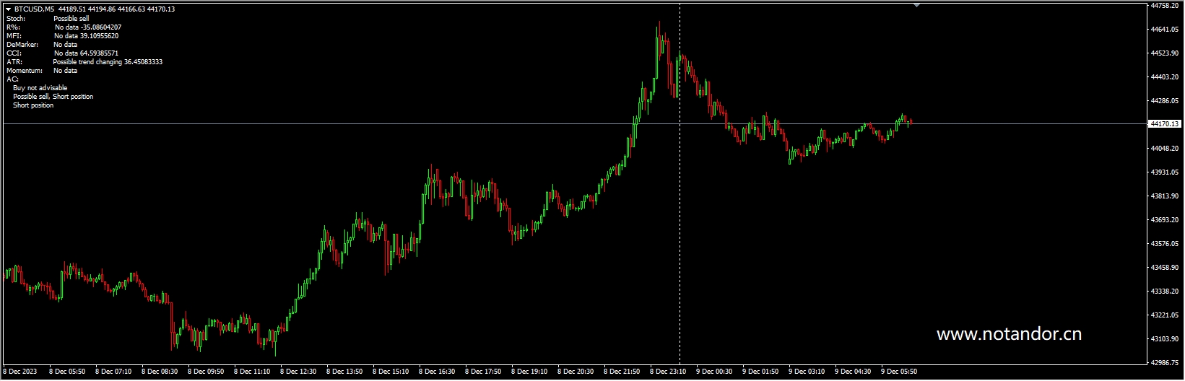Click the 42986.75 price axis label
This screenshot has width=1185, height=381.
[x=1164, y=362]
